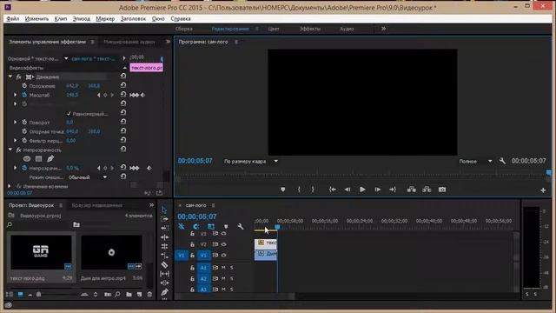Mark Out point in Program monitor
Image resolution: width=556 pixels, height=313 pixels.
(313, 190)
